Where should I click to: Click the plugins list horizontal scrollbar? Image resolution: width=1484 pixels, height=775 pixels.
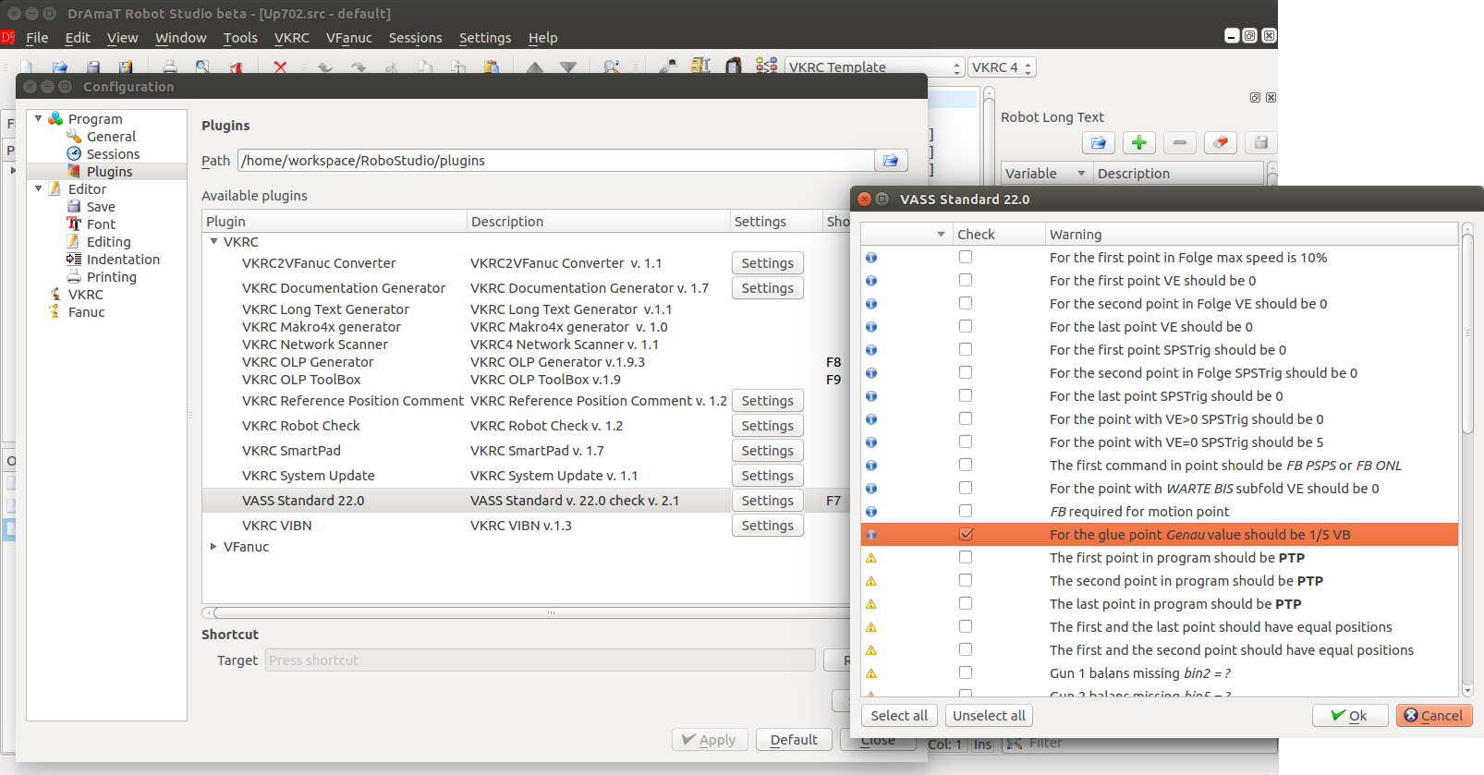point(530,612)
